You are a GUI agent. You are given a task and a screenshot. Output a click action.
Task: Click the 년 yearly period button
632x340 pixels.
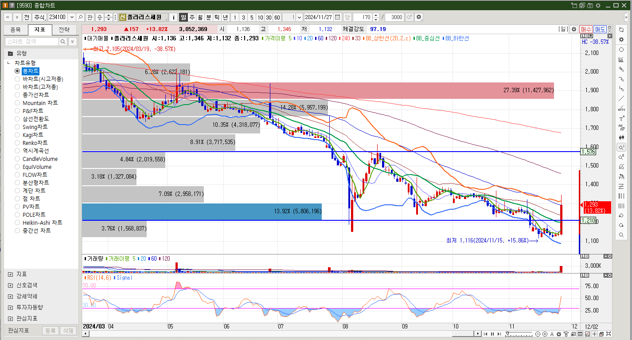[x=225, y=17]
